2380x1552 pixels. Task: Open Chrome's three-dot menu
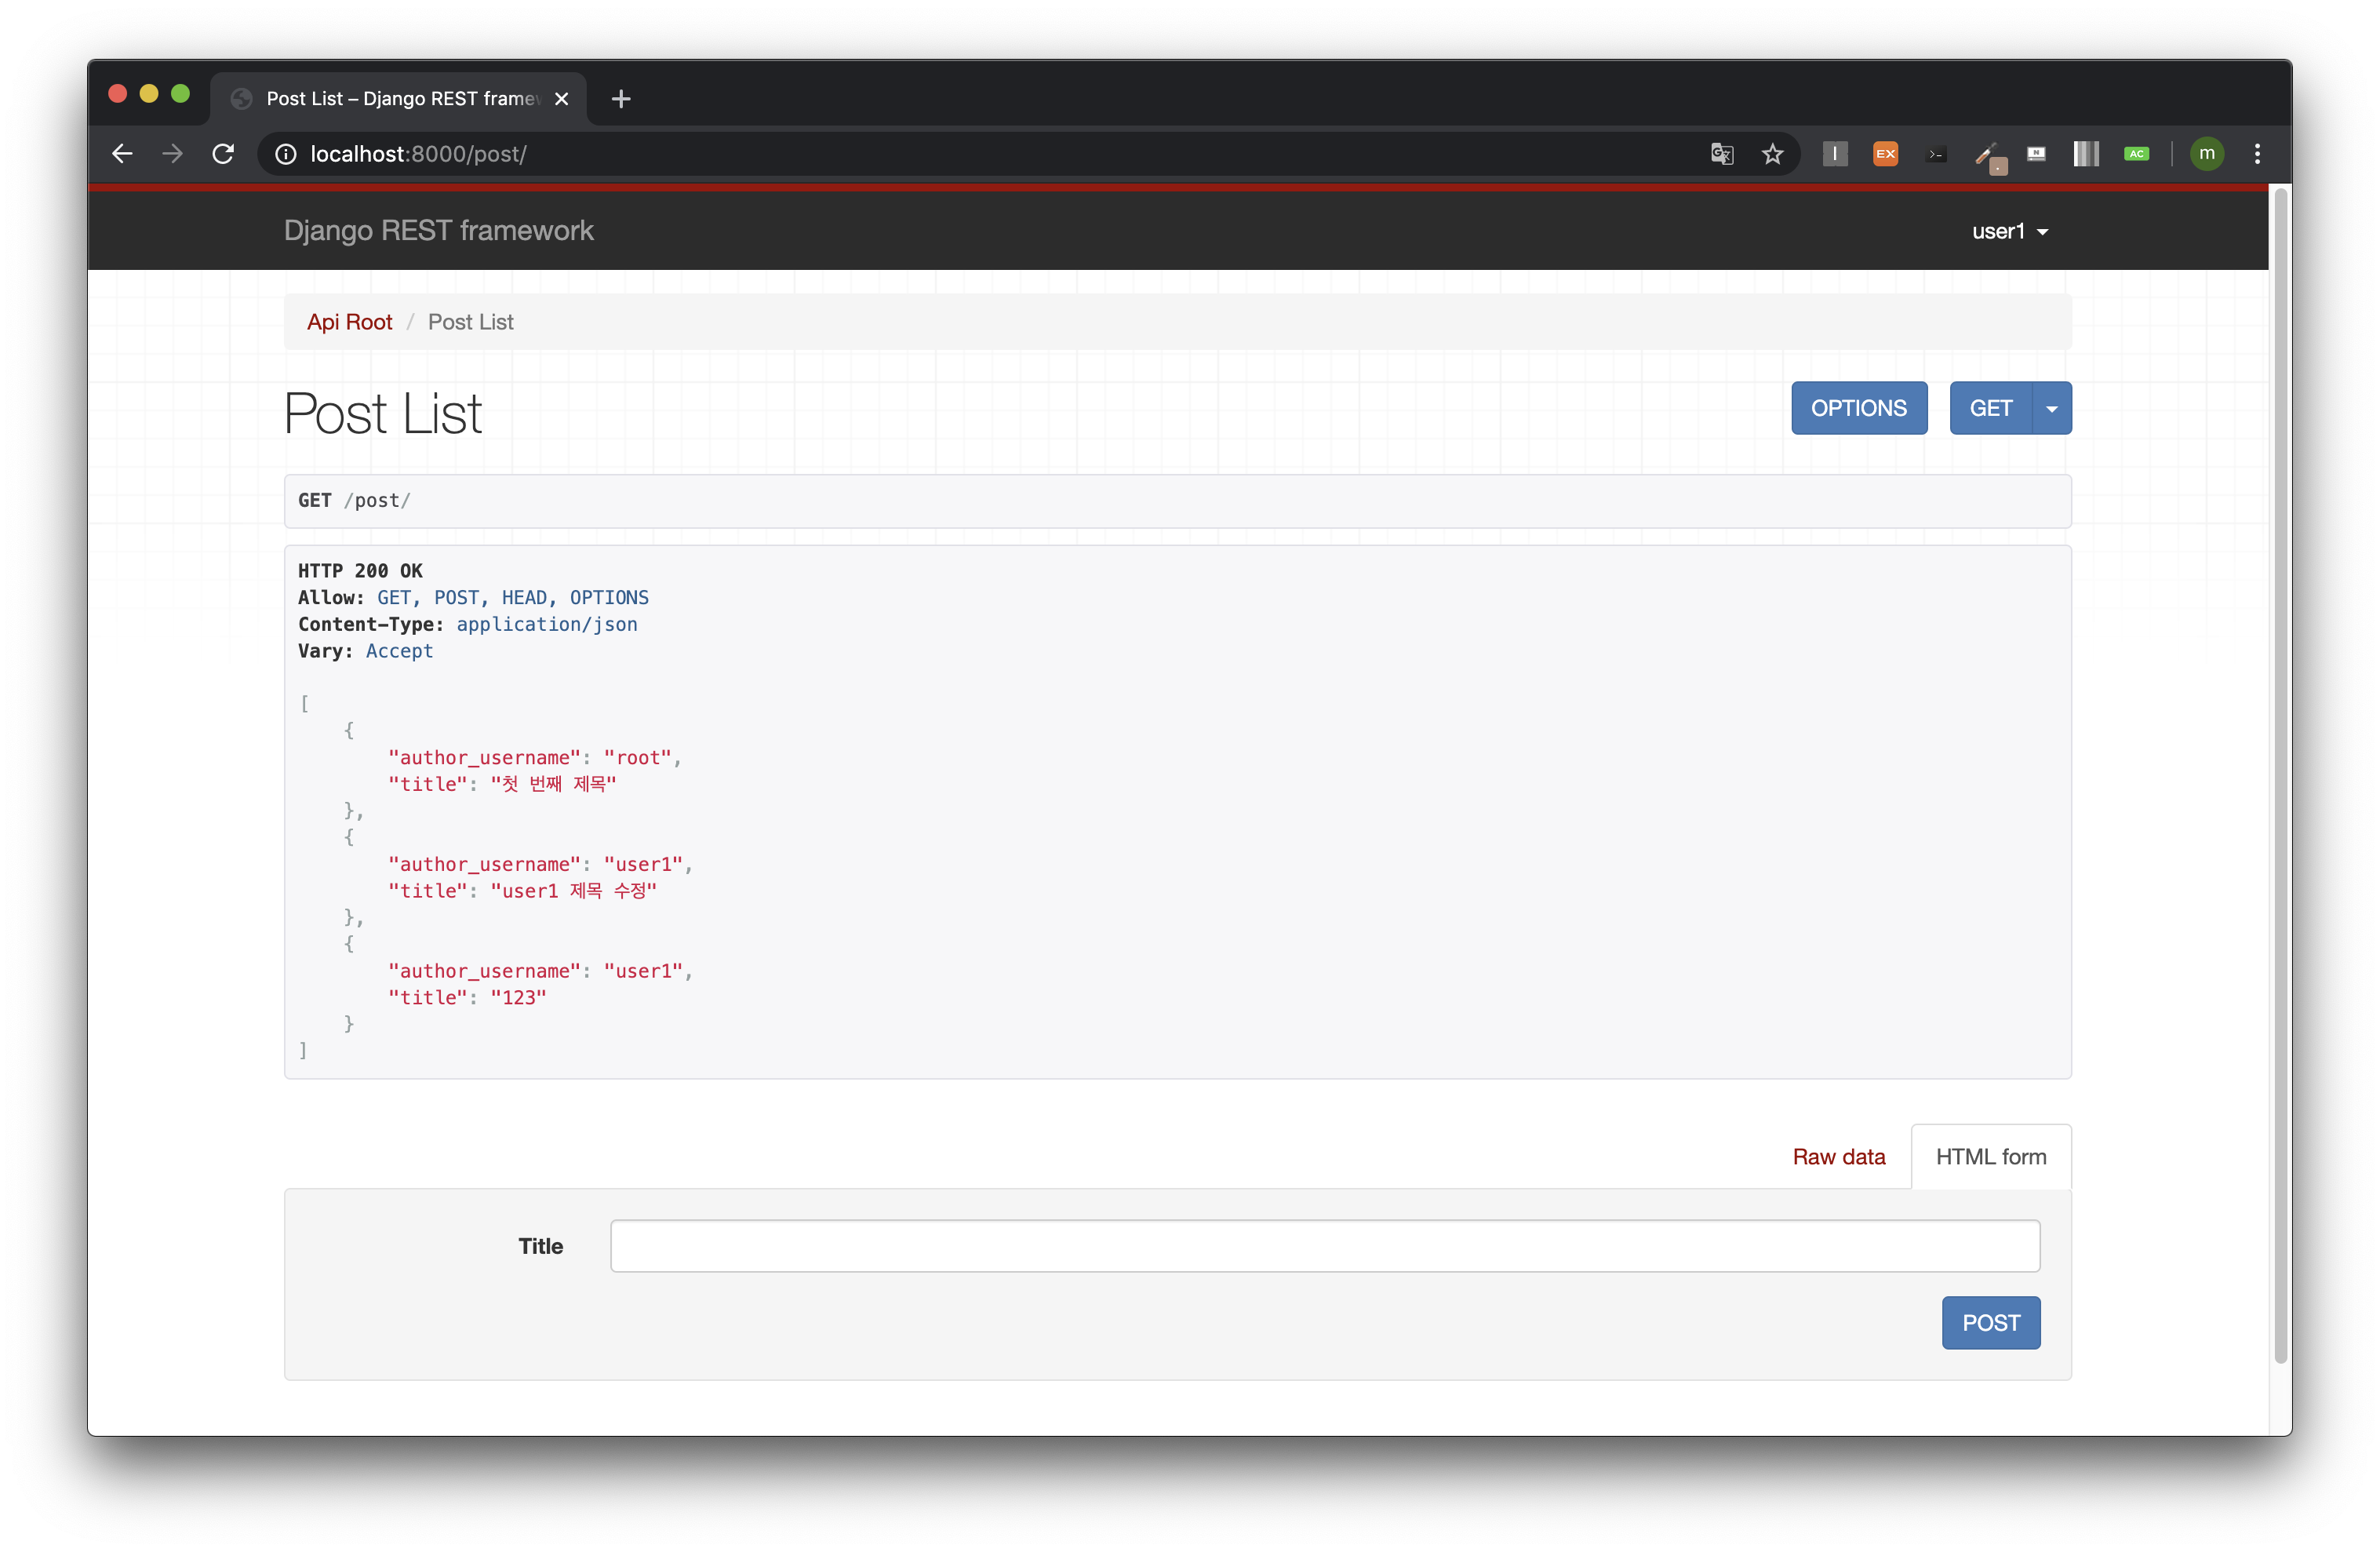coord(2257,154)
